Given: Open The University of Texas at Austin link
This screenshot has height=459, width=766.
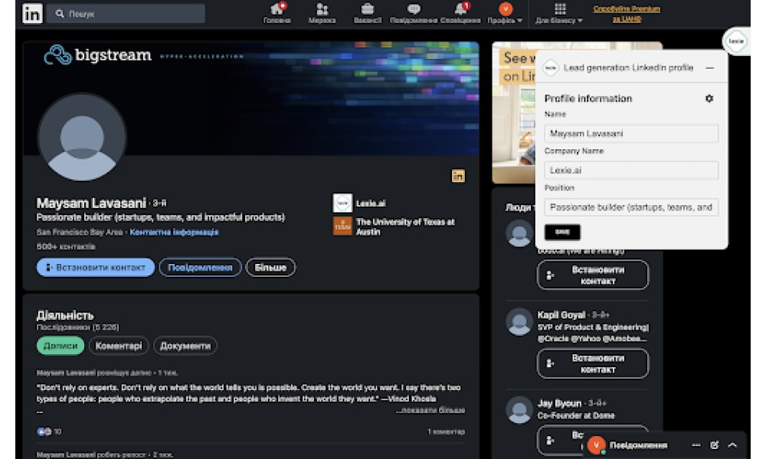Looking at the screenshot, I should tap(405, 226).
